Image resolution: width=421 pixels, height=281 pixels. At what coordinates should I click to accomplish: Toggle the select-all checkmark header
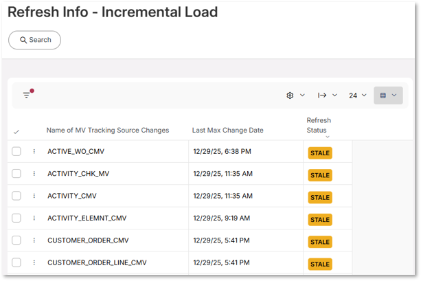pyautogui.click(x=16, y=132)
